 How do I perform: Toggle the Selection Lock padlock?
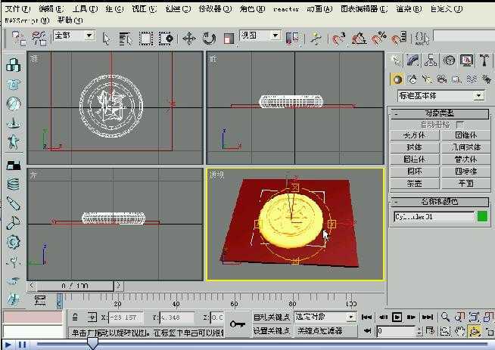75,317
